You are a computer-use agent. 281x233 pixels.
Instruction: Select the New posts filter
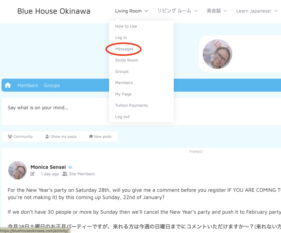tap(100, 137)
